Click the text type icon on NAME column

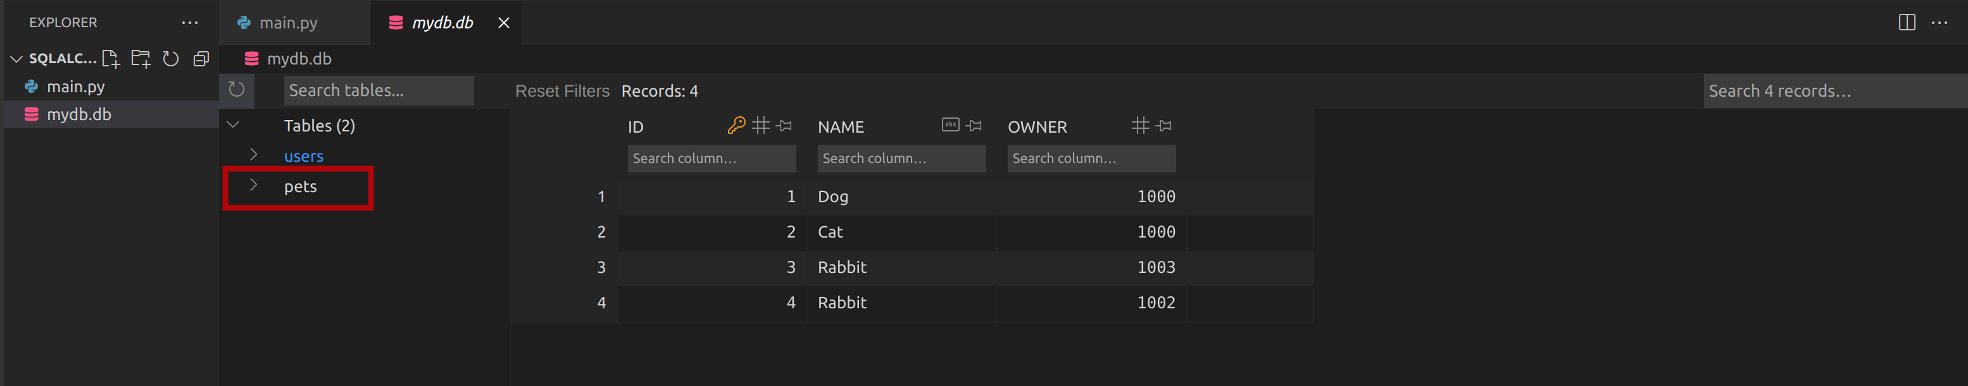click(x=950, y=125)
